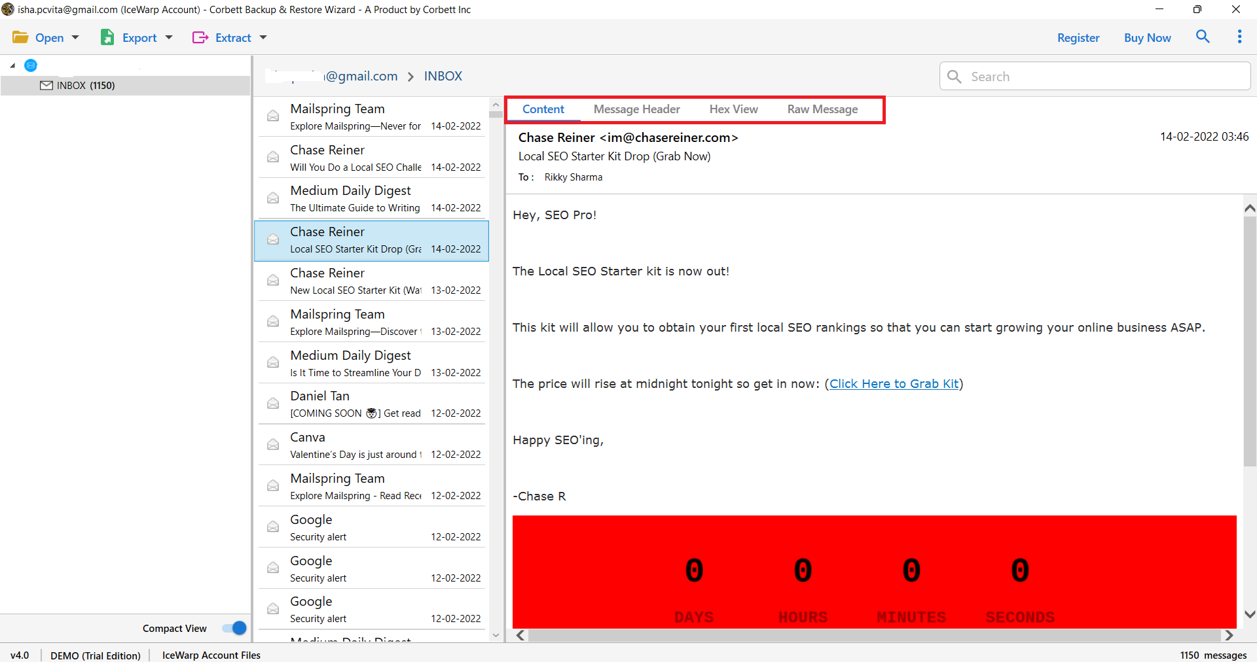1257x662 pixels.
Task: Click the account mail icon in tree
Action: point(31,65)
